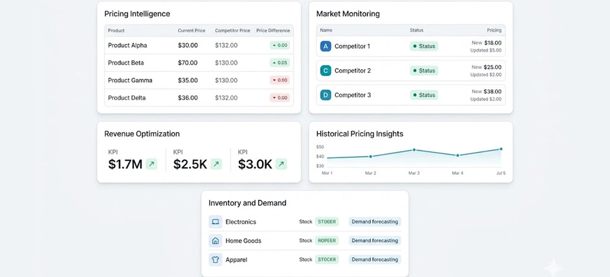The image size is (610, 277).
Task: Click the Apparel stock badge STOCKR
Action: [x=327, y=260]
